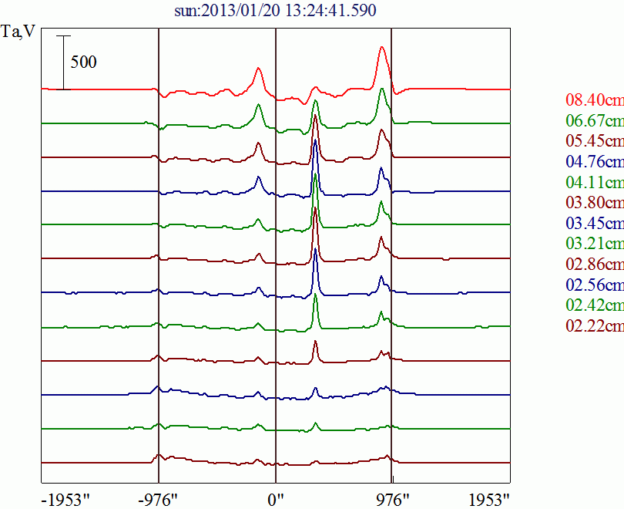Click the 06.67cm wavelength legend label
Screen dimensions: 624x509
(x=595, y=120)
